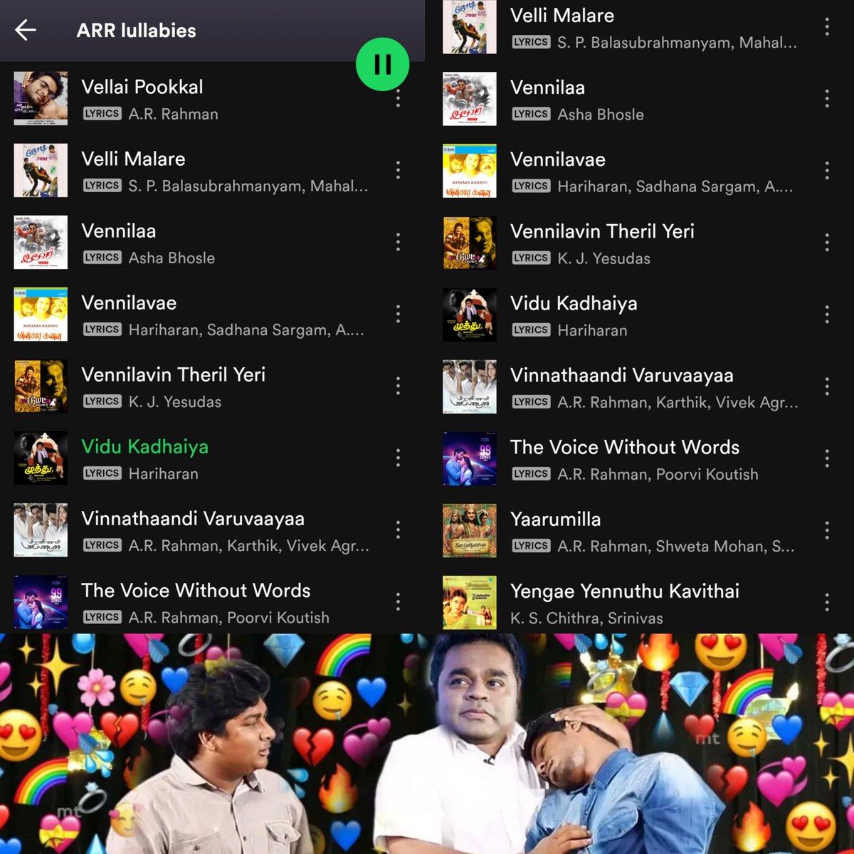Play The Voice Without Words title in right screenshot

(625, 447)
